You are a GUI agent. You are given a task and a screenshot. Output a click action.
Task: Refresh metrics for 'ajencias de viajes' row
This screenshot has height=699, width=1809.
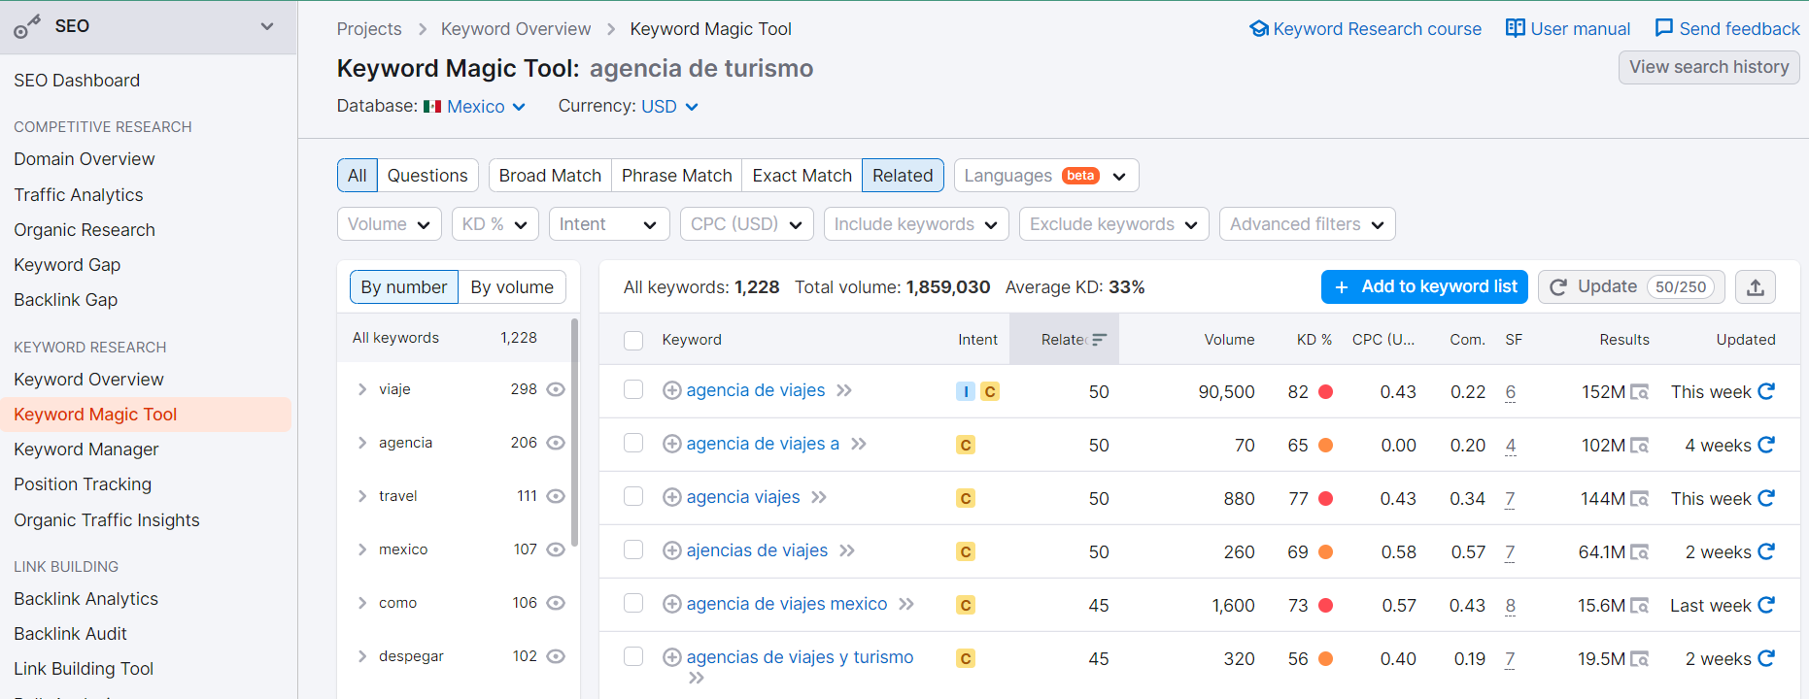click(1766, 551)
